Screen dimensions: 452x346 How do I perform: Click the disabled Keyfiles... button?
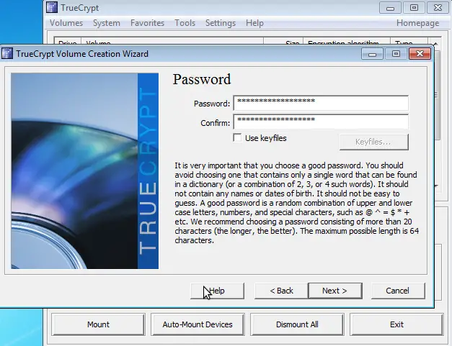click(x=374, y=142)
